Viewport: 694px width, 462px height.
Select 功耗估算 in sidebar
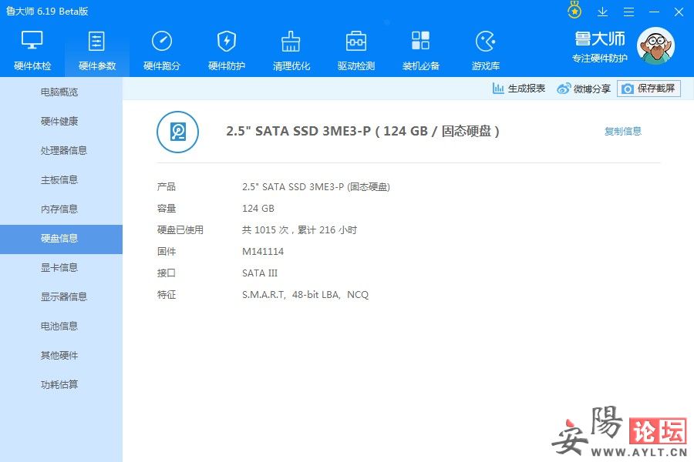point(61,384)
